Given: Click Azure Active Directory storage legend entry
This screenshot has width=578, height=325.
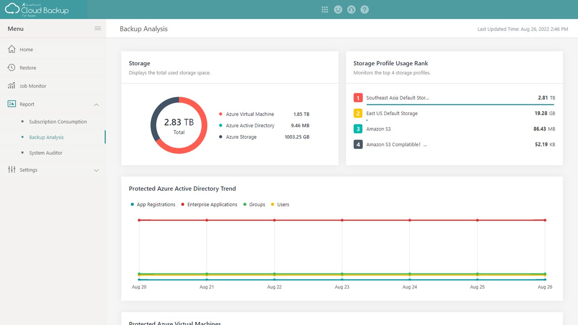Looking at the screenshot, I should tap(247, 125).
